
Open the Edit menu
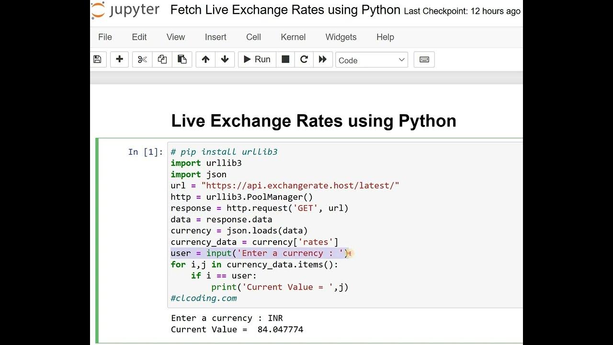139,37
